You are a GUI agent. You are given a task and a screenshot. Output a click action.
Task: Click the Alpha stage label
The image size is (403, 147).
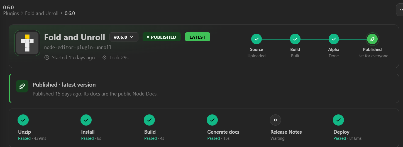(334, 50)
